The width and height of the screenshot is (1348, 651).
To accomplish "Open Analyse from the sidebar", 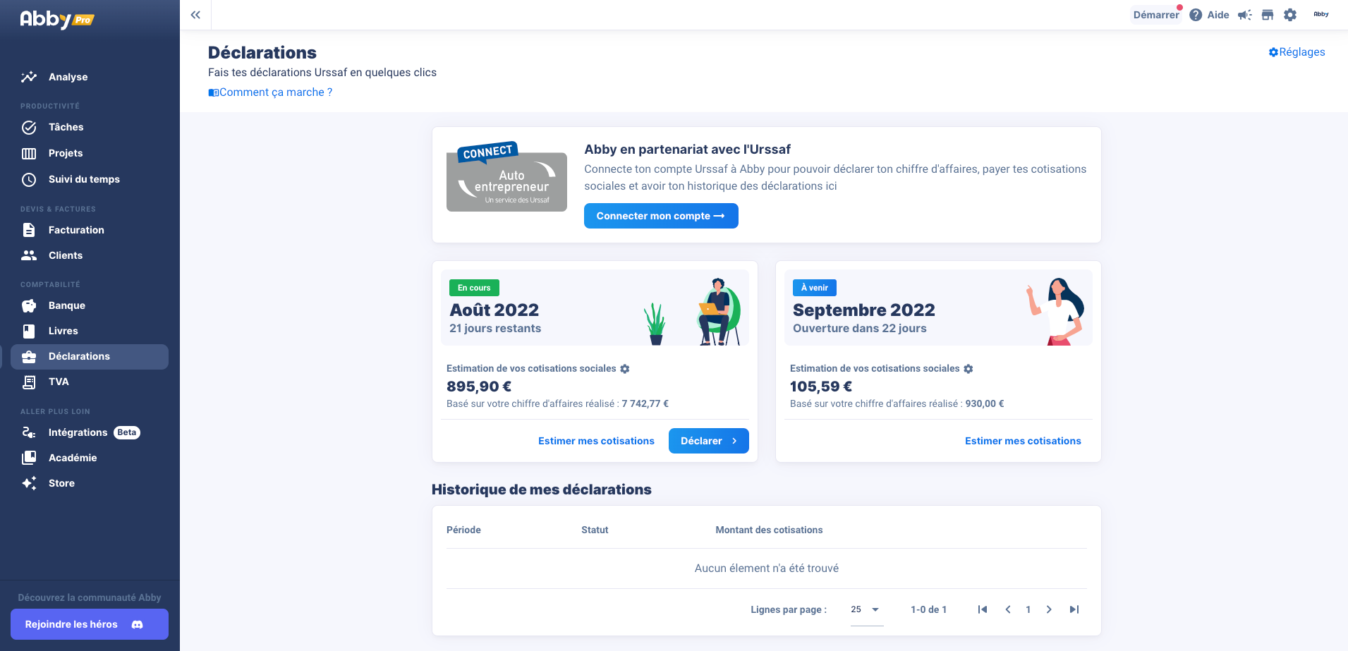I will tap(67, 77).
